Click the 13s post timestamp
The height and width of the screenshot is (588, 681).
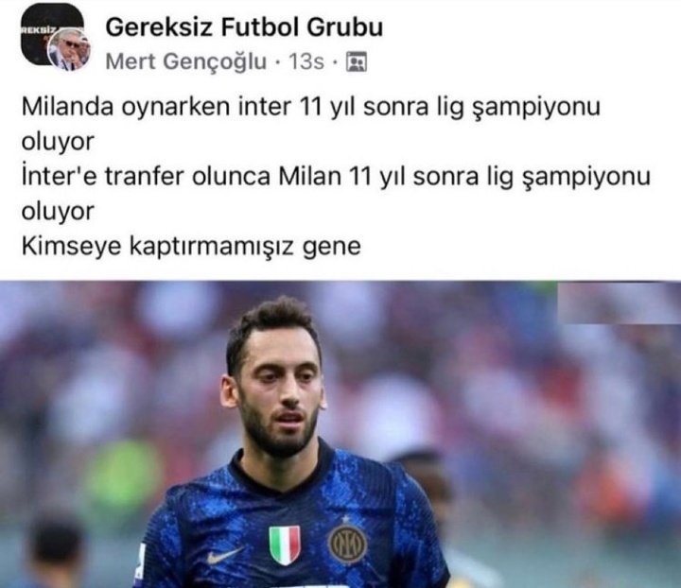tap(306, 61)
